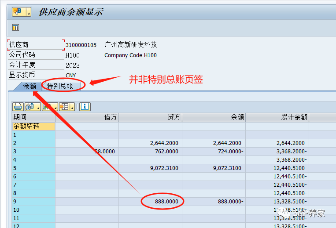
Task: Click the 公司代码 label
Action: 22,55
